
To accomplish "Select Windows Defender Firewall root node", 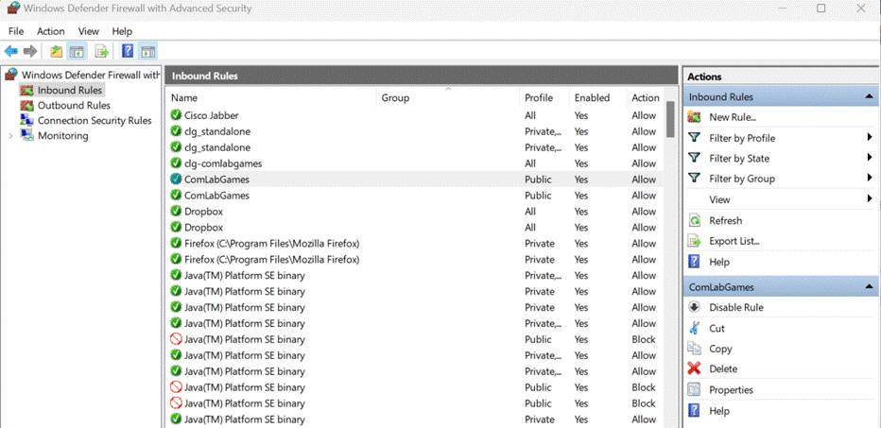I will (x=91, y=75).
